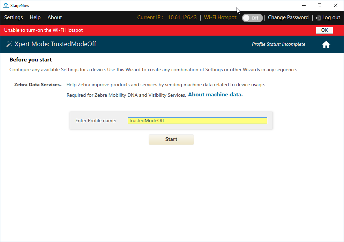Screen dimensions: 344x242
Task: Click the red Wi-Fi Hotspot error message
Action: (44, 30)
